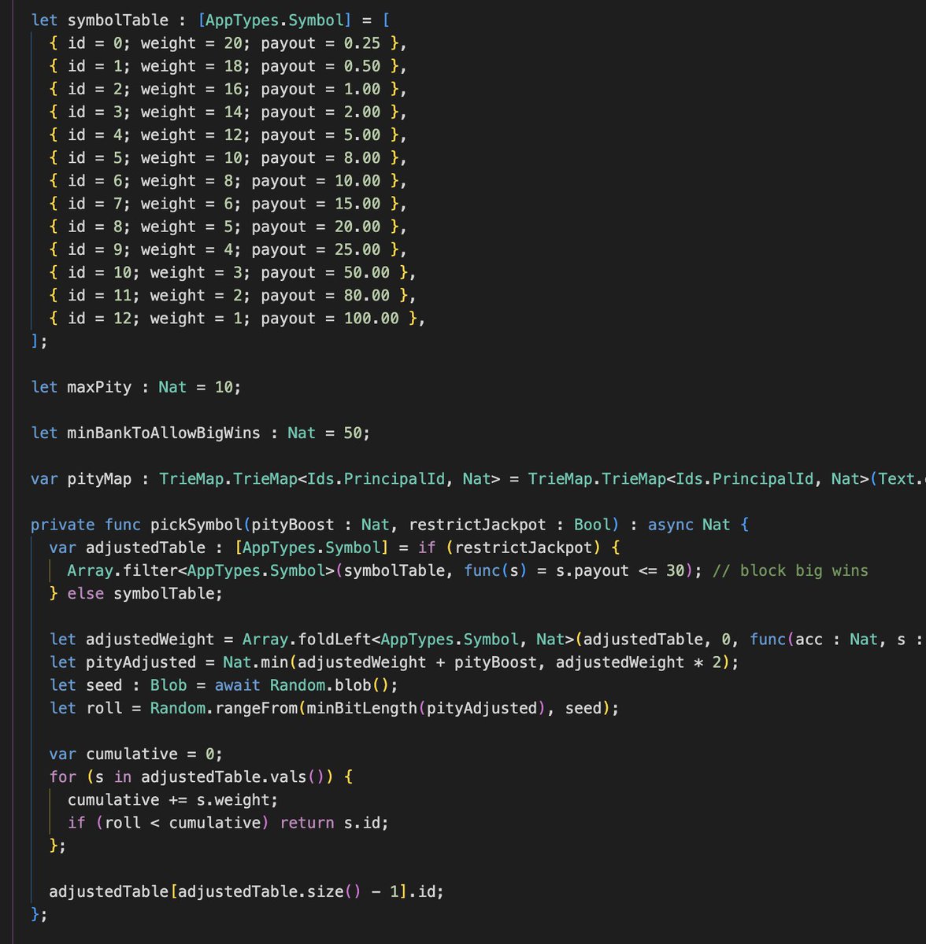This screenshot has width=926, height=944.
Task: Click the 'async' keyword
Action: click(670, 525)
